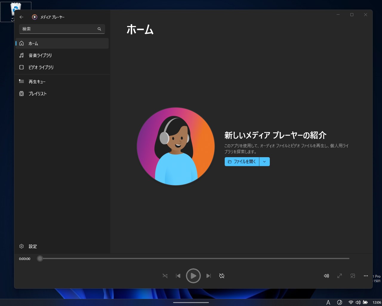Image resolution: width=382 pixels, height=306 pixels.
Task: Open the mini player mode
Action: (x=352, y=276)
